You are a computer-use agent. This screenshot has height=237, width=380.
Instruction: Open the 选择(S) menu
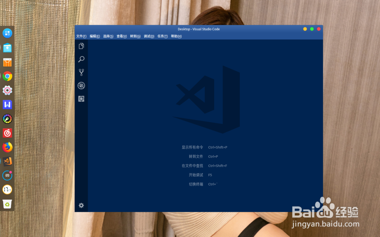click(108, 36)
